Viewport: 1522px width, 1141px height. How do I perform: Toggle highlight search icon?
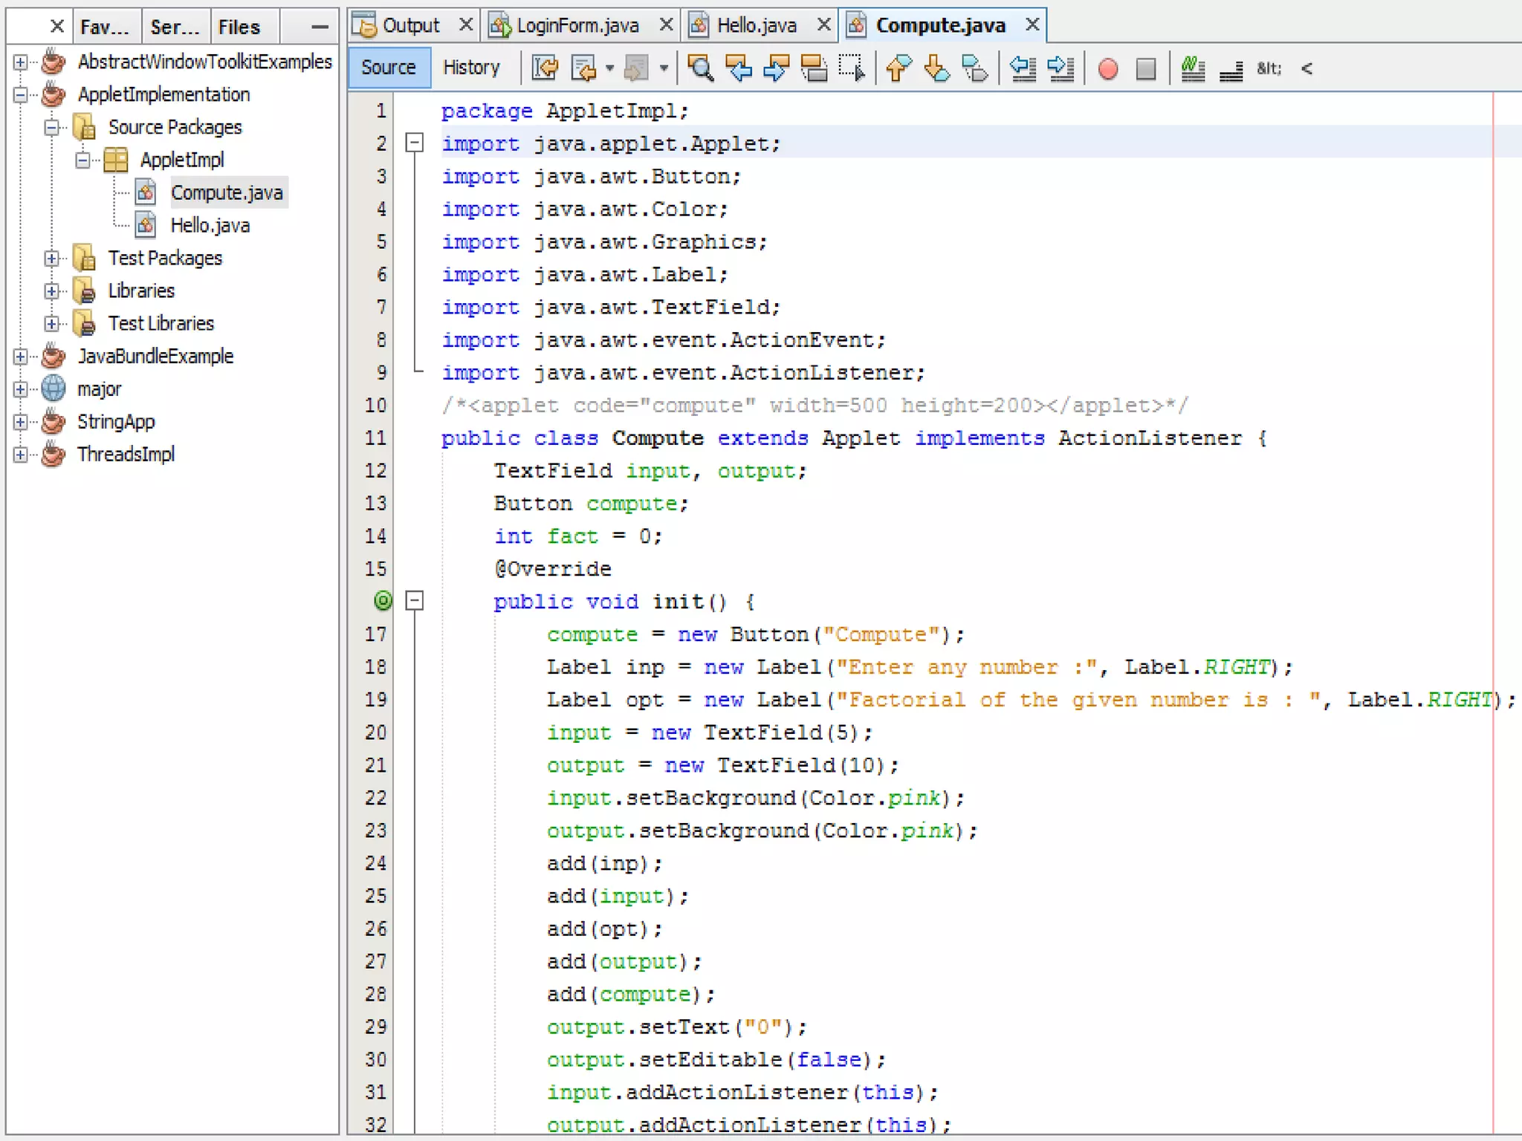814,68
